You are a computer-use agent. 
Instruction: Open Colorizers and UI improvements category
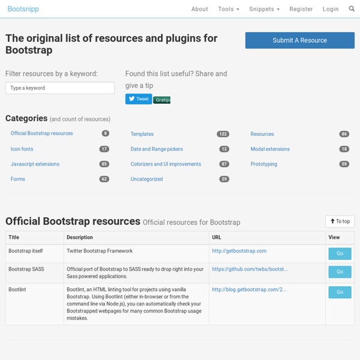tap(166, 164)
